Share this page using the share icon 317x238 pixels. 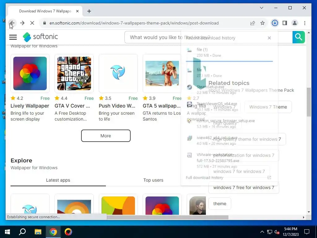coord(253,23)
